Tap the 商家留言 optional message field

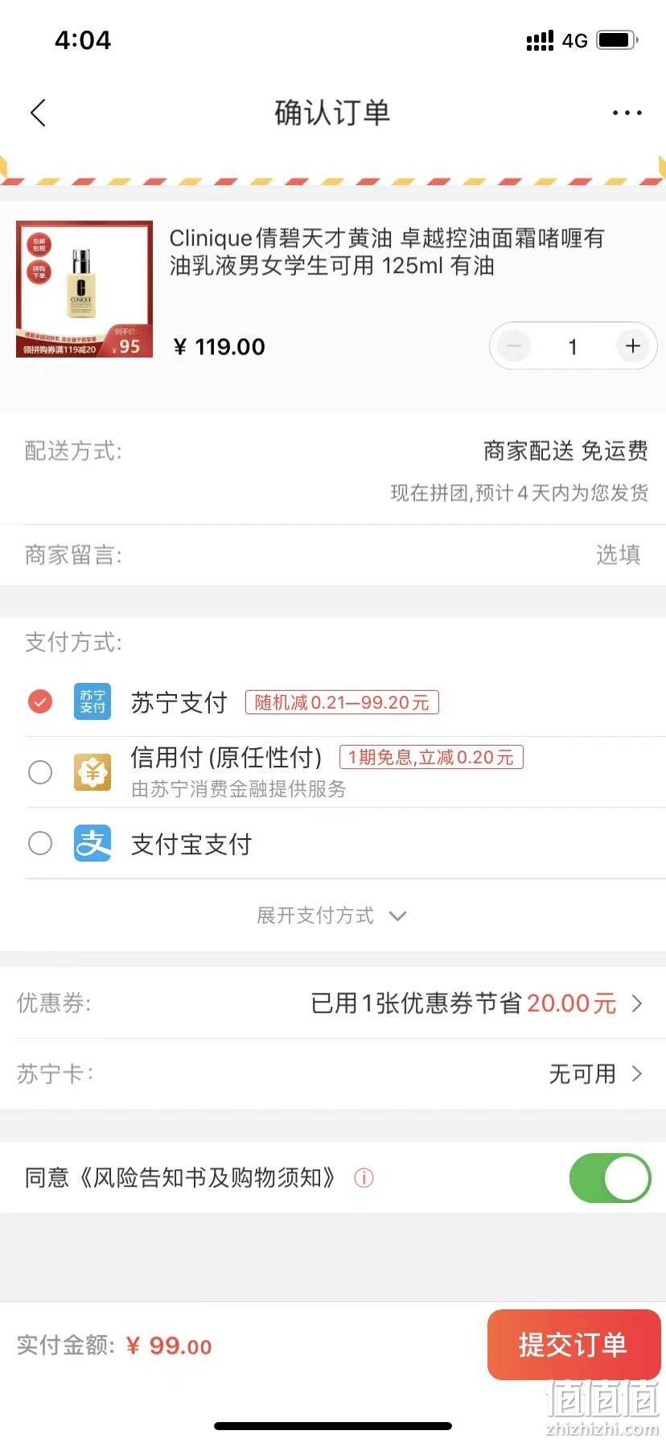[x=333, y=555]
